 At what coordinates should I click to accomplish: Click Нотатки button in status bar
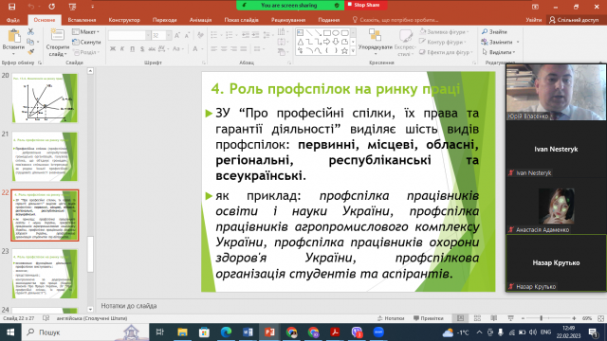coord(391,318)
